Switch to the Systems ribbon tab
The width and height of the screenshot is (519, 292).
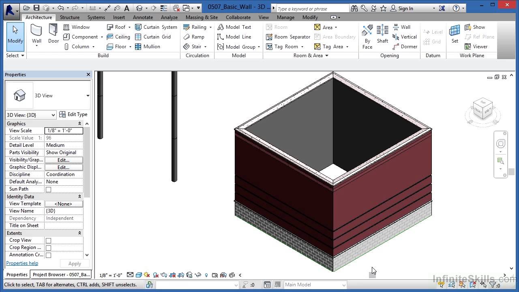coord(96,17)
